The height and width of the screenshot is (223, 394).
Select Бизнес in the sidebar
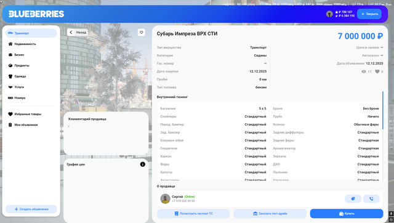31,55
